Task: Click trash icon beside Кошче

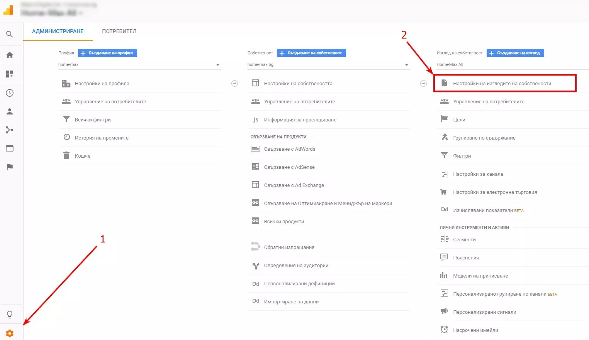Action: 66,155
